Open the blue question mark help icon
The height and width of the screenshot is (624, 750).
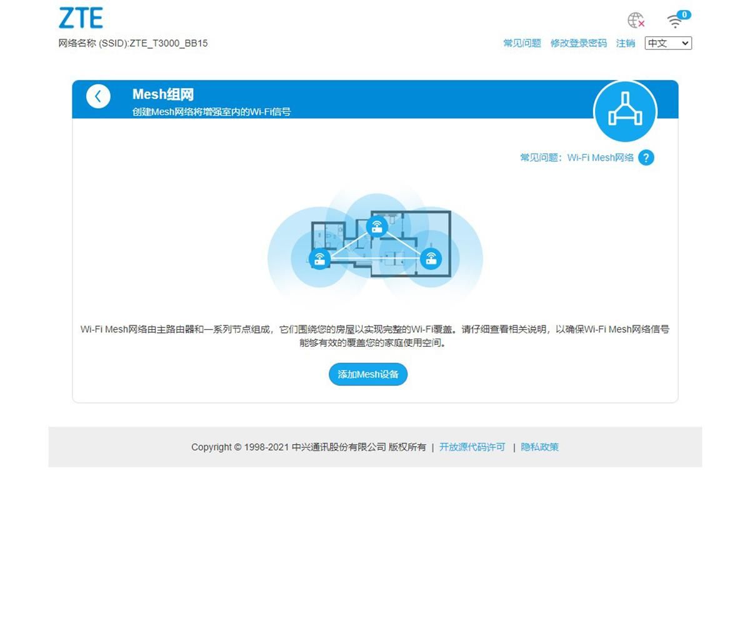pos(646,157)
